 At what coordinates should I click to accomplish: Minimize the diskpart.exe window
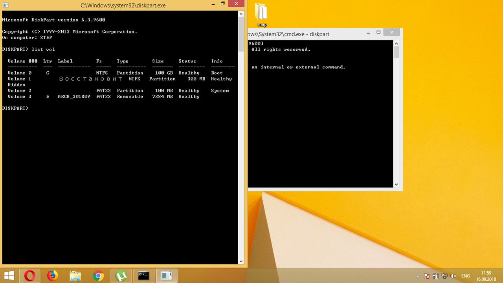(x=213, y=4)
